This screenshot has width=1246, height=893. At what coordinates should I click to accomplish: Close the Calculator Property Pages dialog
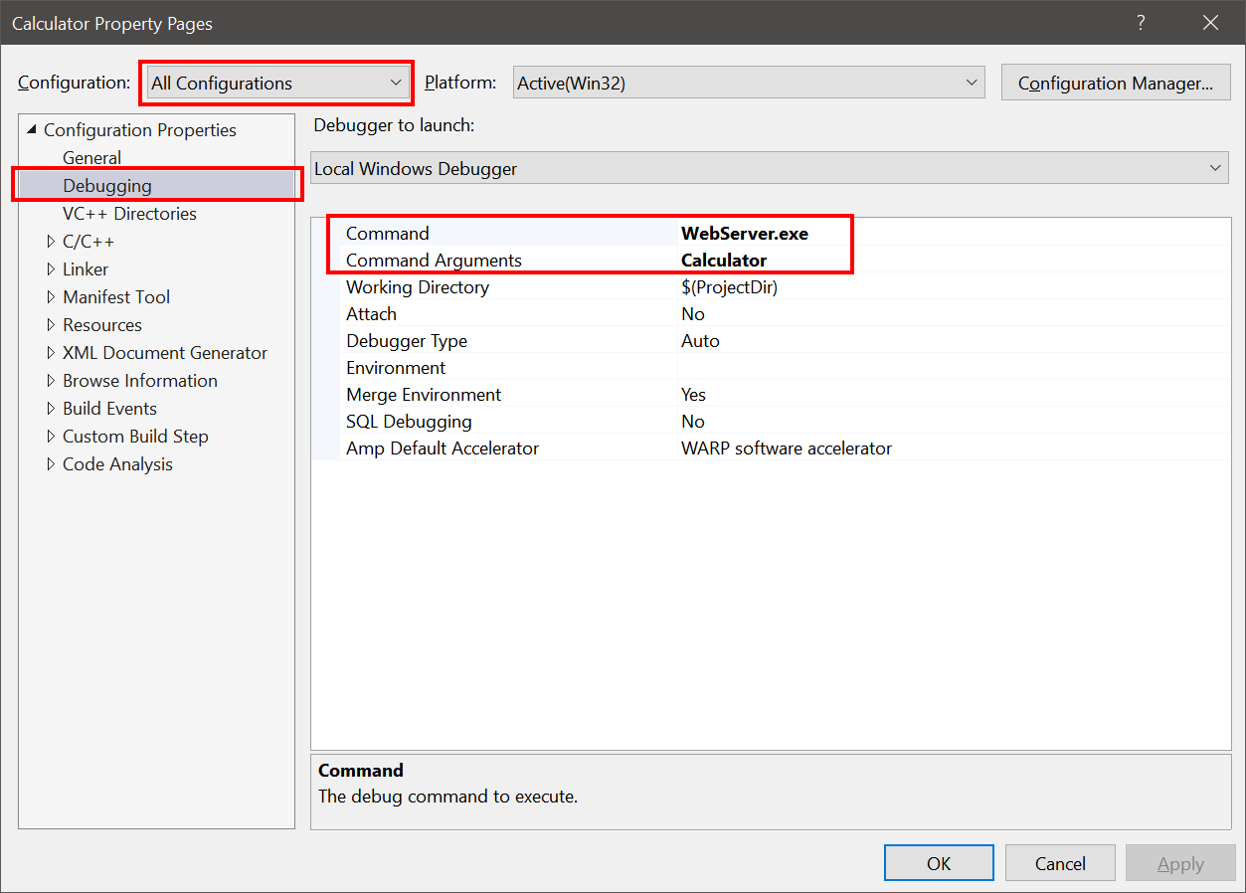tap(1210, 23)
